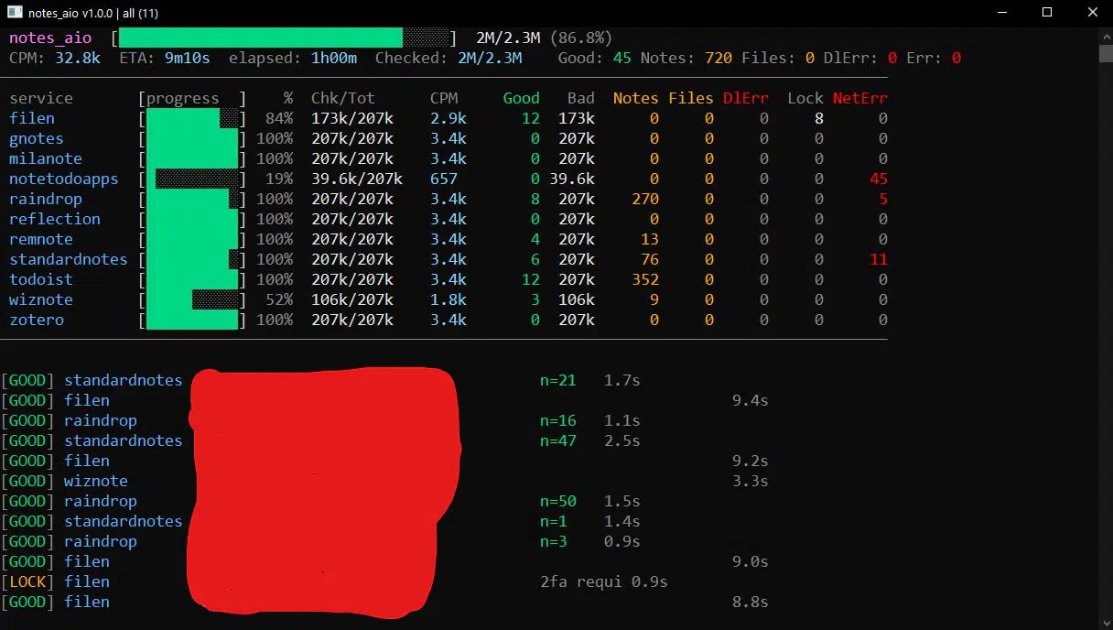Click the 'notetodoapps' service name
Viewport: 1113px width, 630px height.
(x=64, y=179)
